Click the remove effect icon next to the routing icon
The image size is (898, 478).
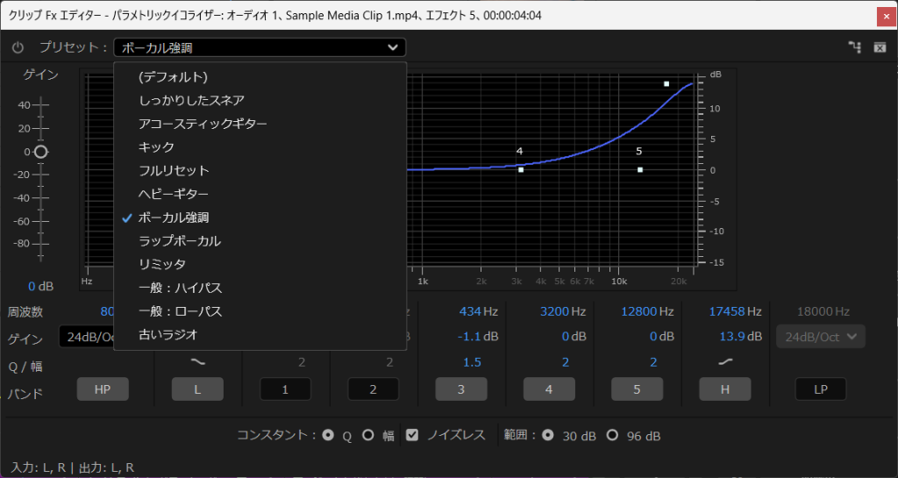point(880,47)
